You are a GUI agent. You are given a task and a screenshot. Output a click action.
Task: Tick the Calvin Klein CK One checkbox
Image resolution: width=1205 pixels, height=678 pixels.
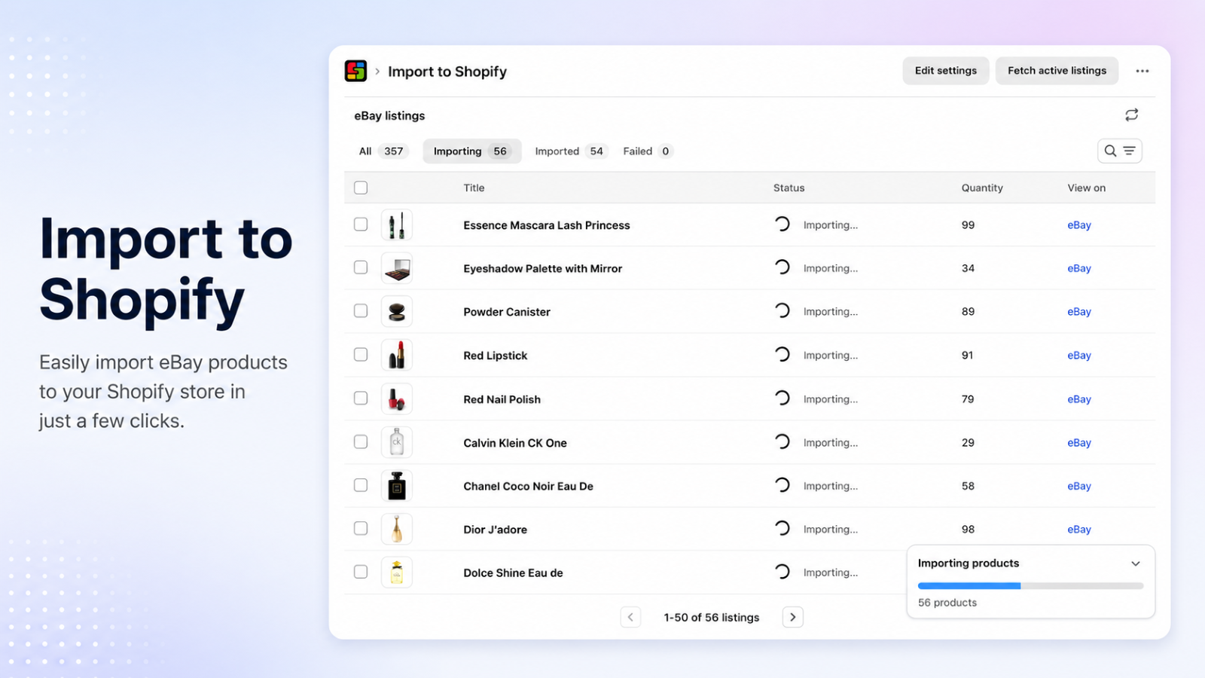(361, 441)
